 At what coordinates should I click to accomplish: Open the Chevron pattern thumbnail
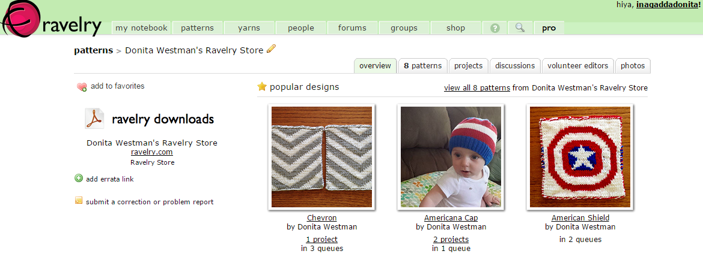click(322, 157)
